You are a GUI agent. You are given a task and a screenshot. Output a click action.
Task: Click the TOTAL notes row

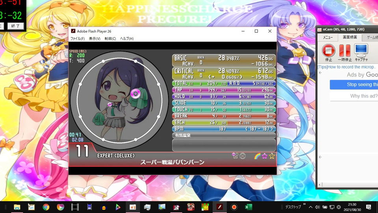point(200,83)
